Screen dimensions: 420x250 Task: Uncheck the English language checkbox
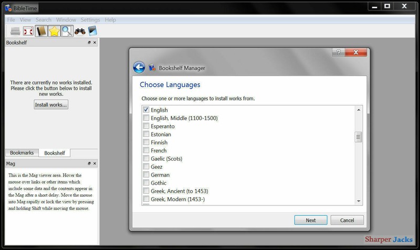[x=146, y=110]
